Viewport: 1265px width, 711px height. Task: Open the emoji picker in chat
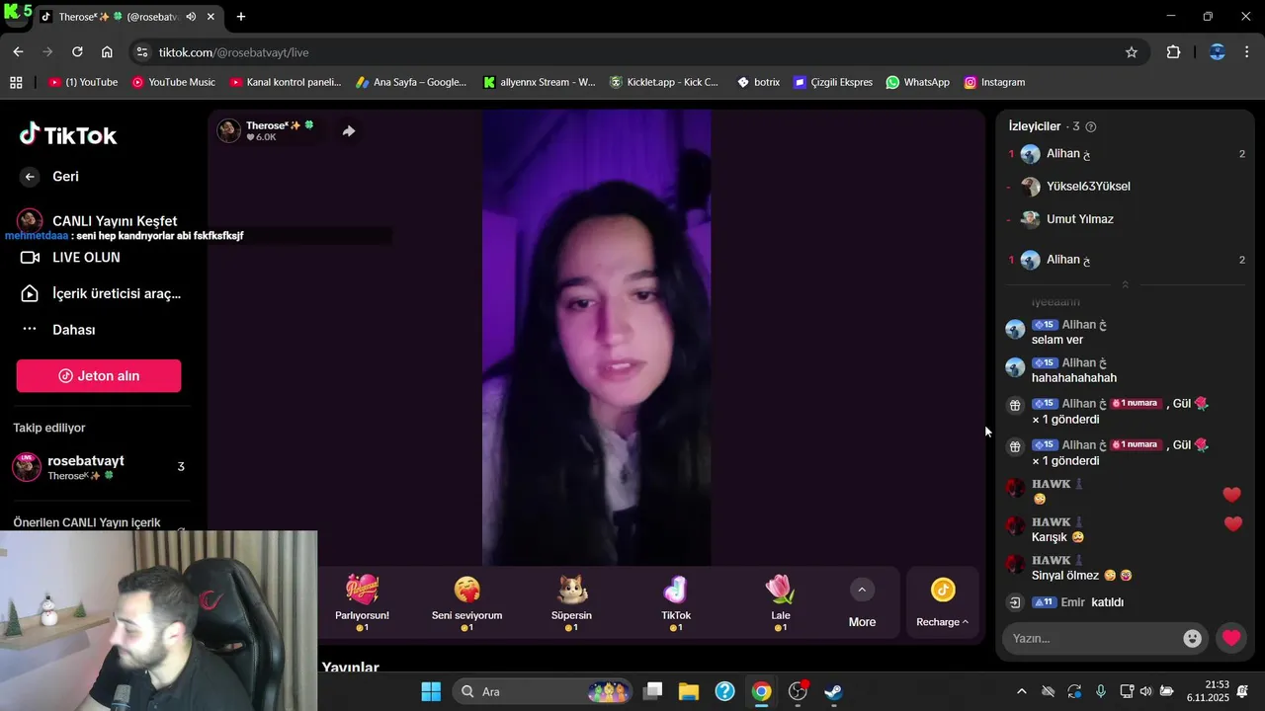pos(1193,638)
